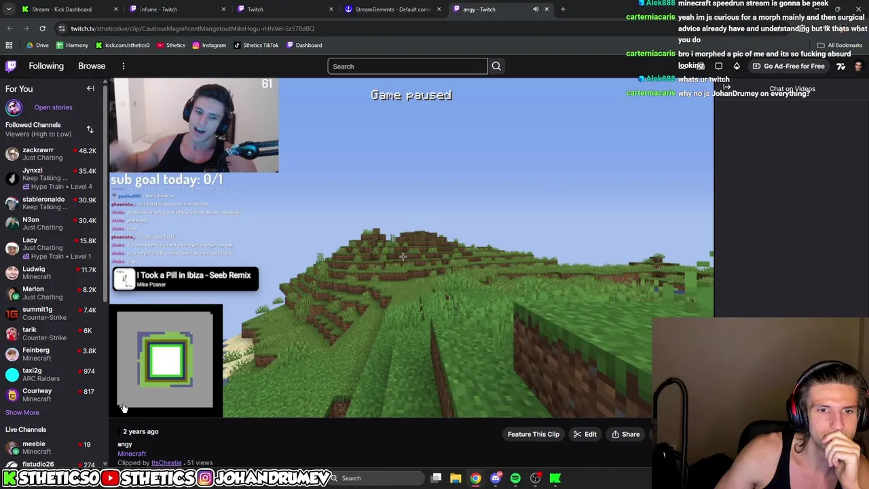Click Go Ad-Free for Free
The width and height of the screenshot is (869, 489).
[788, 66]
